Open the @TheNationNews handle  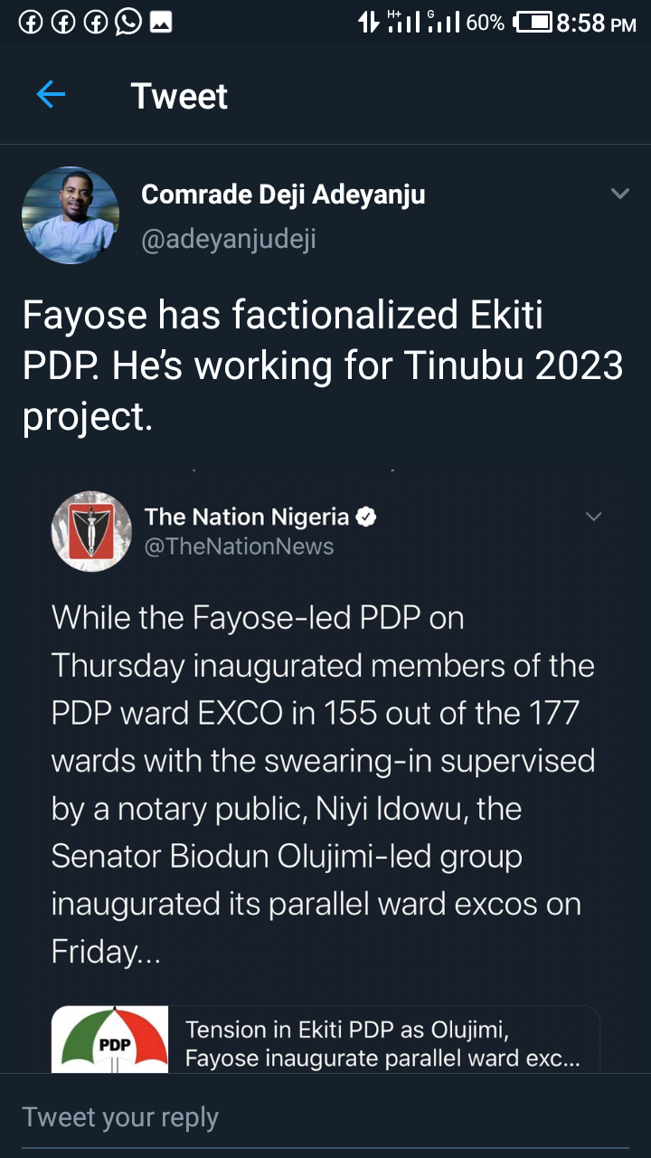coord(239,546)
